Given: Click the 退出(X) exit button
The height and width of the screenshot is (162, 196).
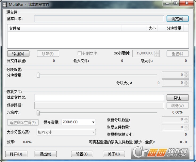Looking at the screenshot, I should point(46,154).
